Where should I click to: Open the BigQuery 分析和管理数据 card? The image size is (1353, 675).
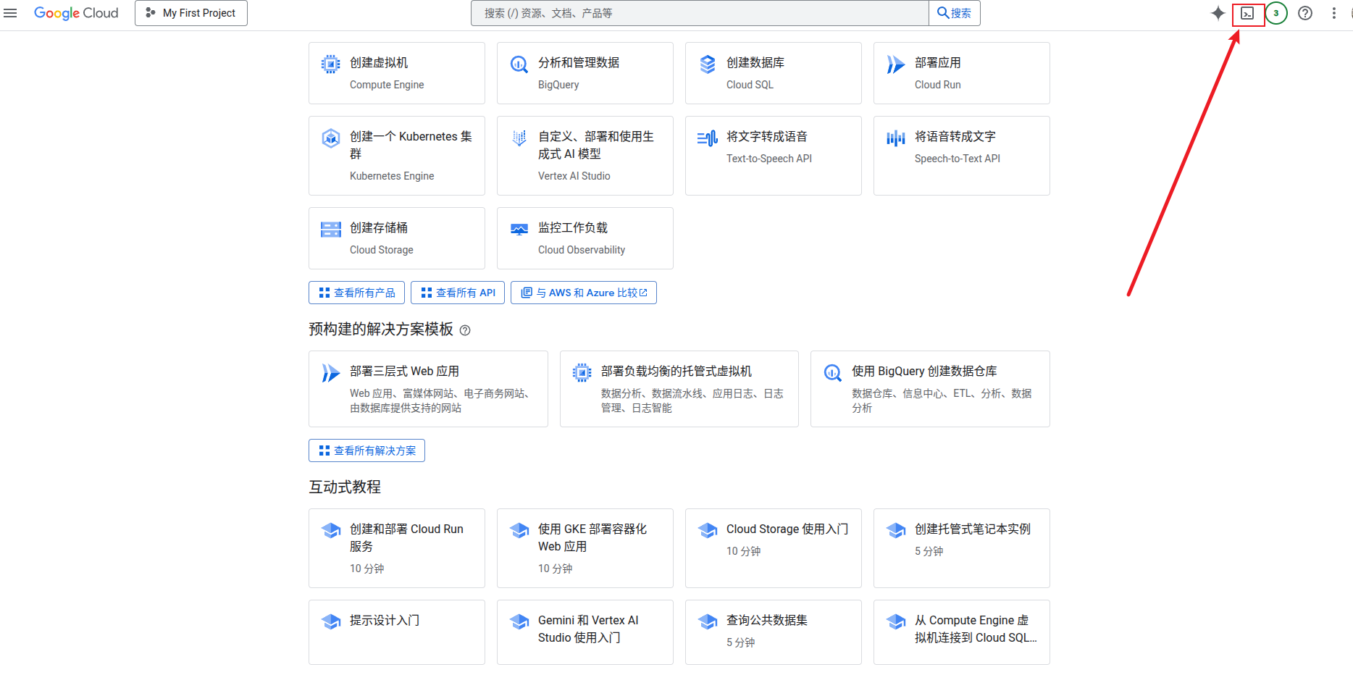click(585, 73)
